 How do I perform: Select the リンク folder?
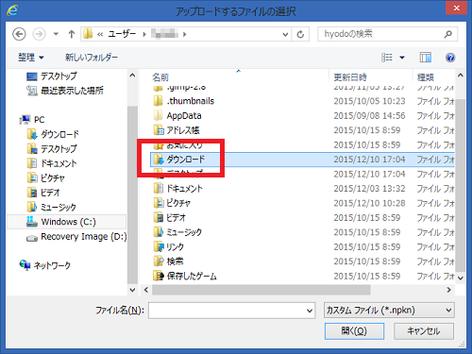169,247
